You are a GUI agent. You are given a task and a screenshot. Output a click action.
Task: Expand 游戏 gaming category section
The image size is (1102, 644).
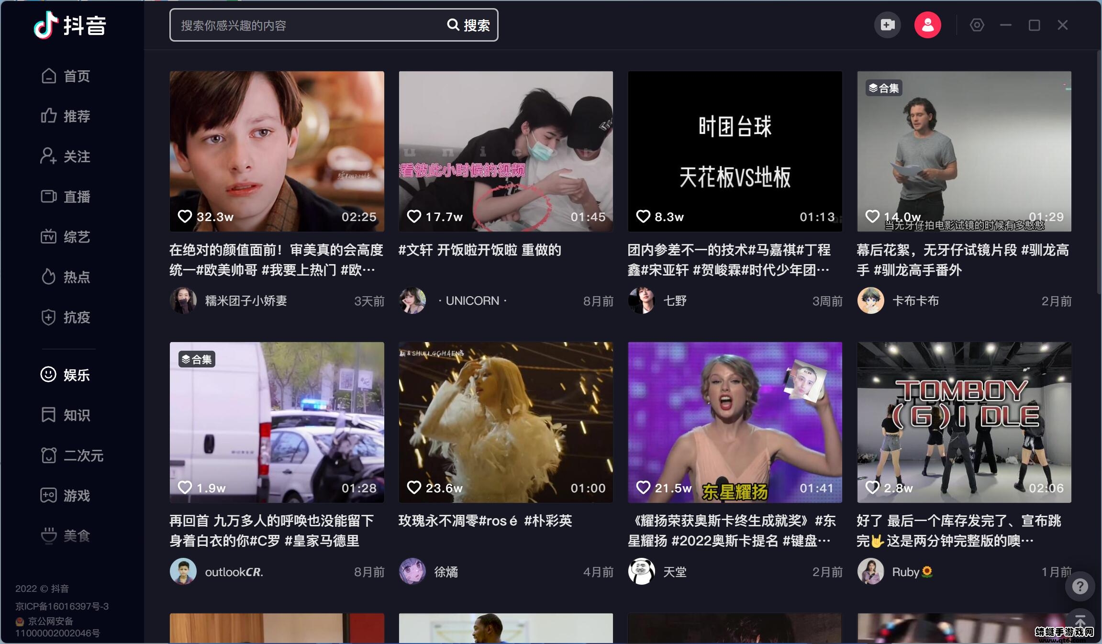tap(77, 495)
